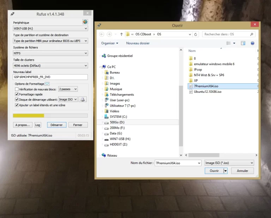Select Bureau in the navigation tree
The image size is (271, 218).
tap(115, 72)
